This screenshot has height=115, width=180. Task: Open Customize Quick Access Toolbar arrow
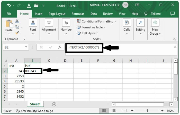click(x=43, y=5)
